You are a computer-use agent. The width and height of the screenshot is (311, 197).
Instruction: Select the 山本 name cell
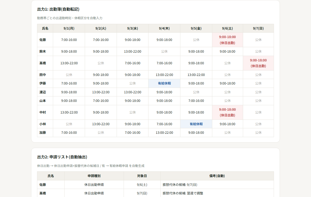45,101
